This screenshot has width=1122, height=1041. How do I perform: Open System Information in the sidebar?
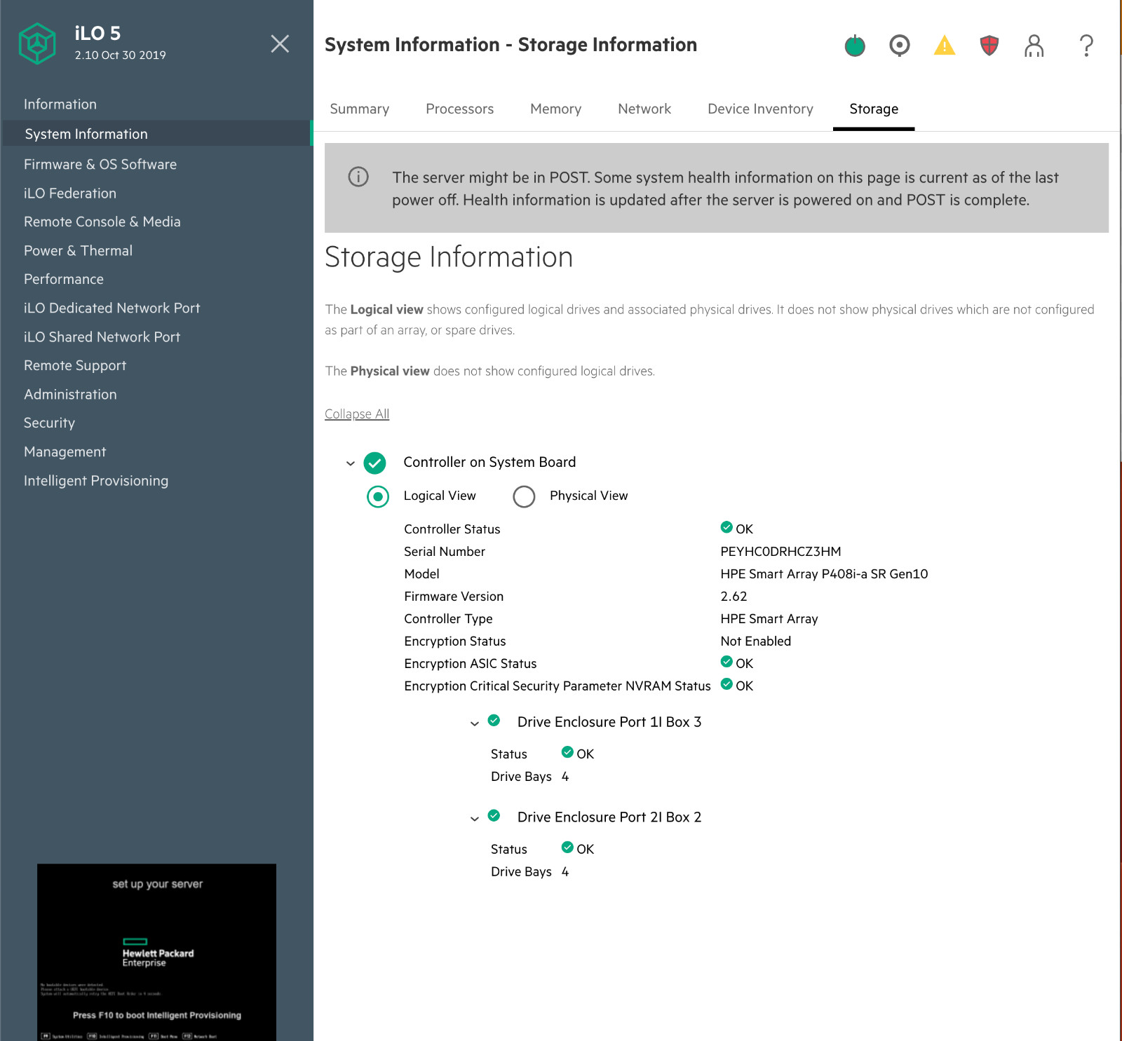[156, 134]
